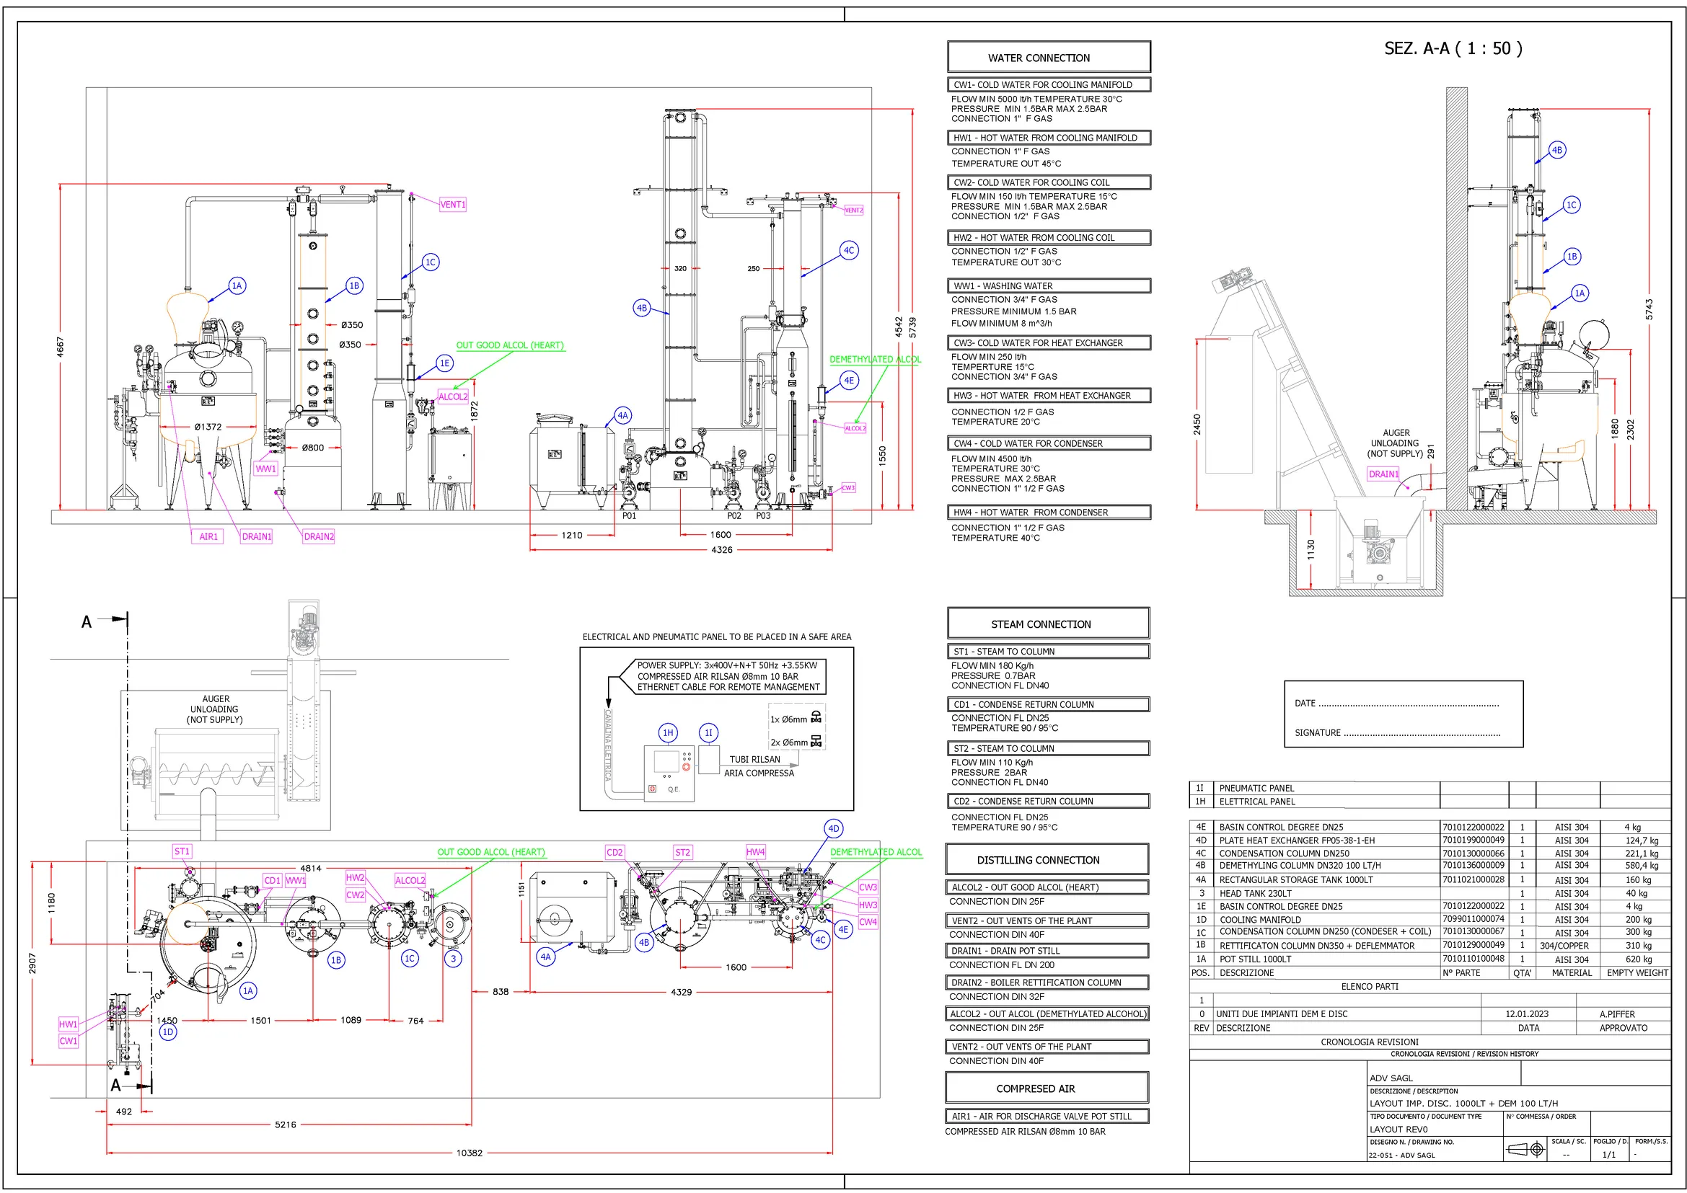Click the SIGNATURE dotted line field
The height and width of the screenshot is (1193, 1687).
click(1421, 733)
